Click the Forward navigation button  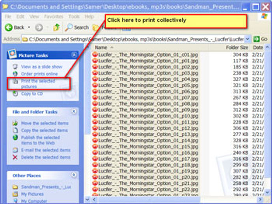click(x=39, y=28)
